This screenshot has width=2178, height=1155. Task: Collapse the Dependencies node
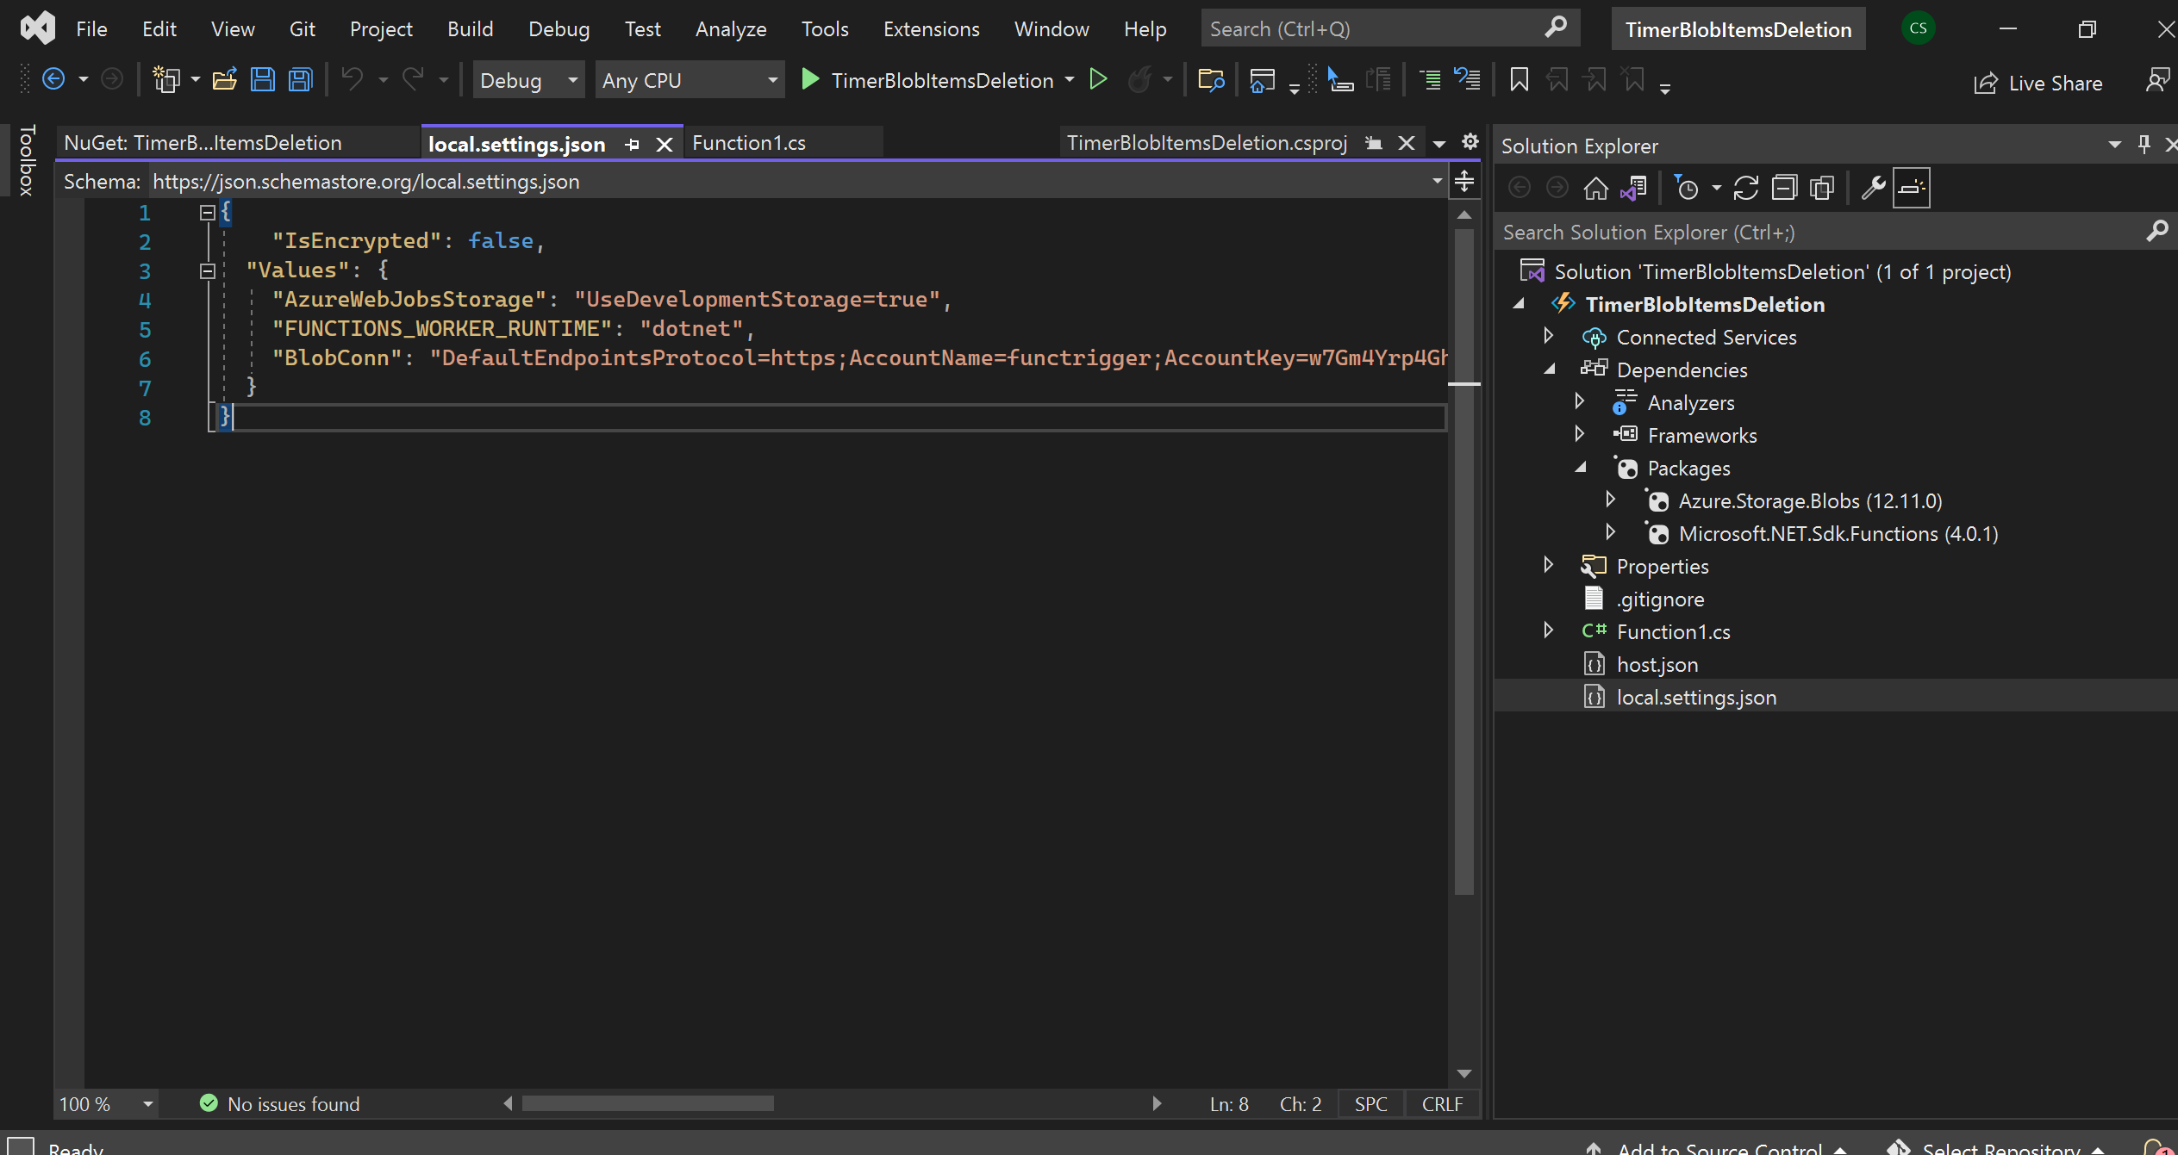1550,369
